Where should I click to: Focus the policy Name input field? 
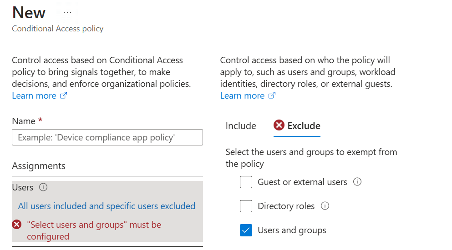(107, 137)
